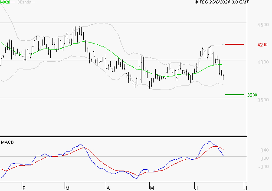Image resolution: width=272 pixels, height=191 pixels.
Task: Click the MACD panel label
Action: point(7,142)
